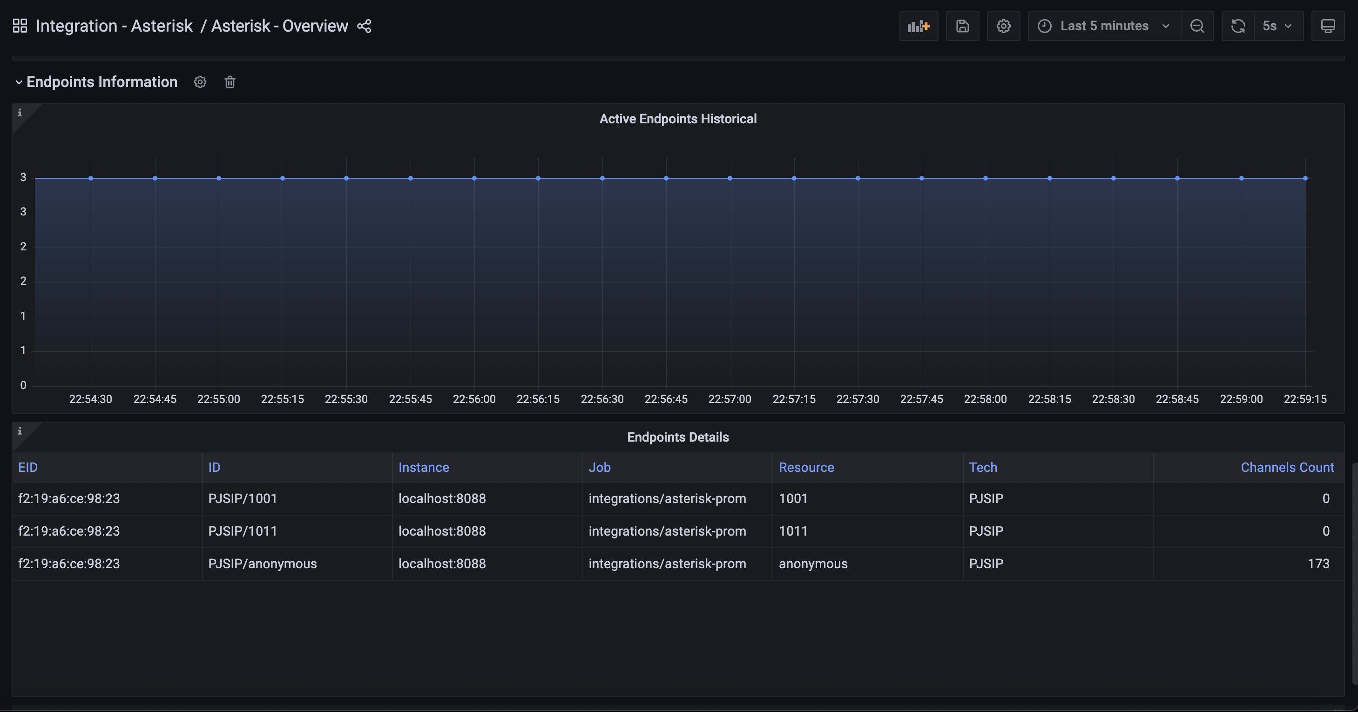The height and width of the screenshot is (712, 1358).
Task: Sort the table by Instance column
Action: [x=424, y=467]
